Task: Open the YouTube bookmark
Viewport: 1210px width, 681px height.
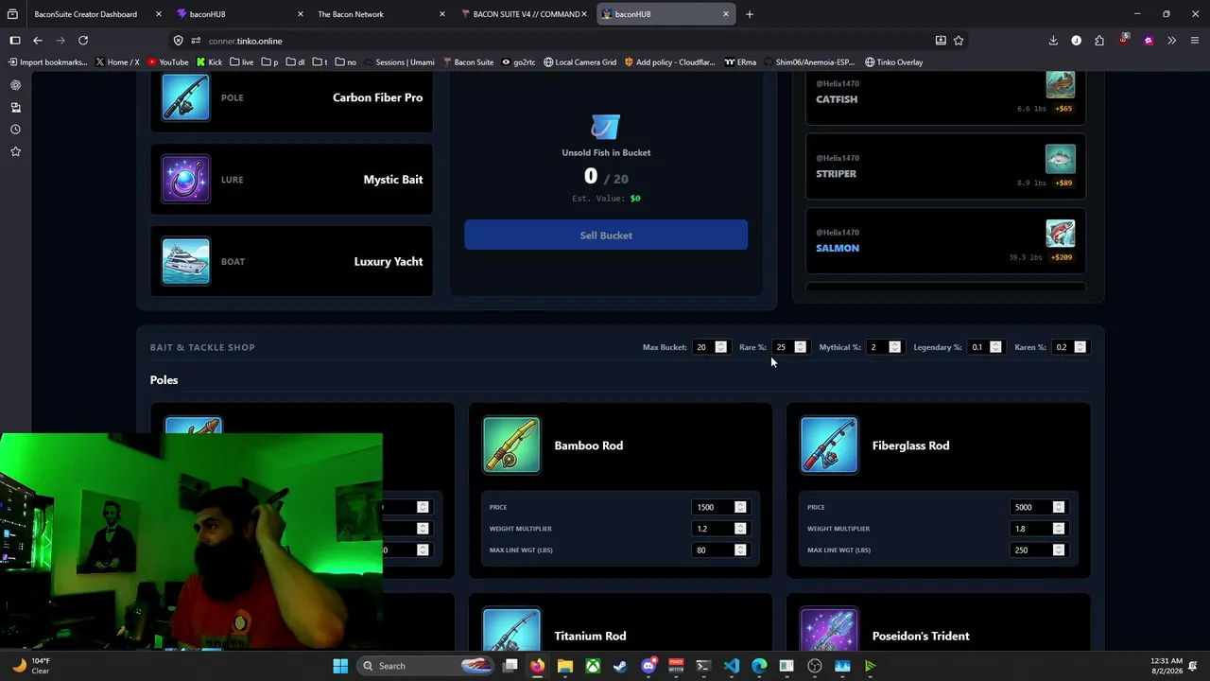Action: coord(168,62)
